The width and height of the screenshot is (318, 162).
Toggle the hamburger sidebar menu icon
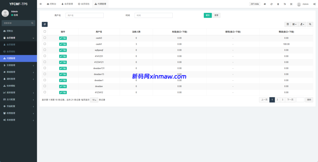tap(41, 4)
